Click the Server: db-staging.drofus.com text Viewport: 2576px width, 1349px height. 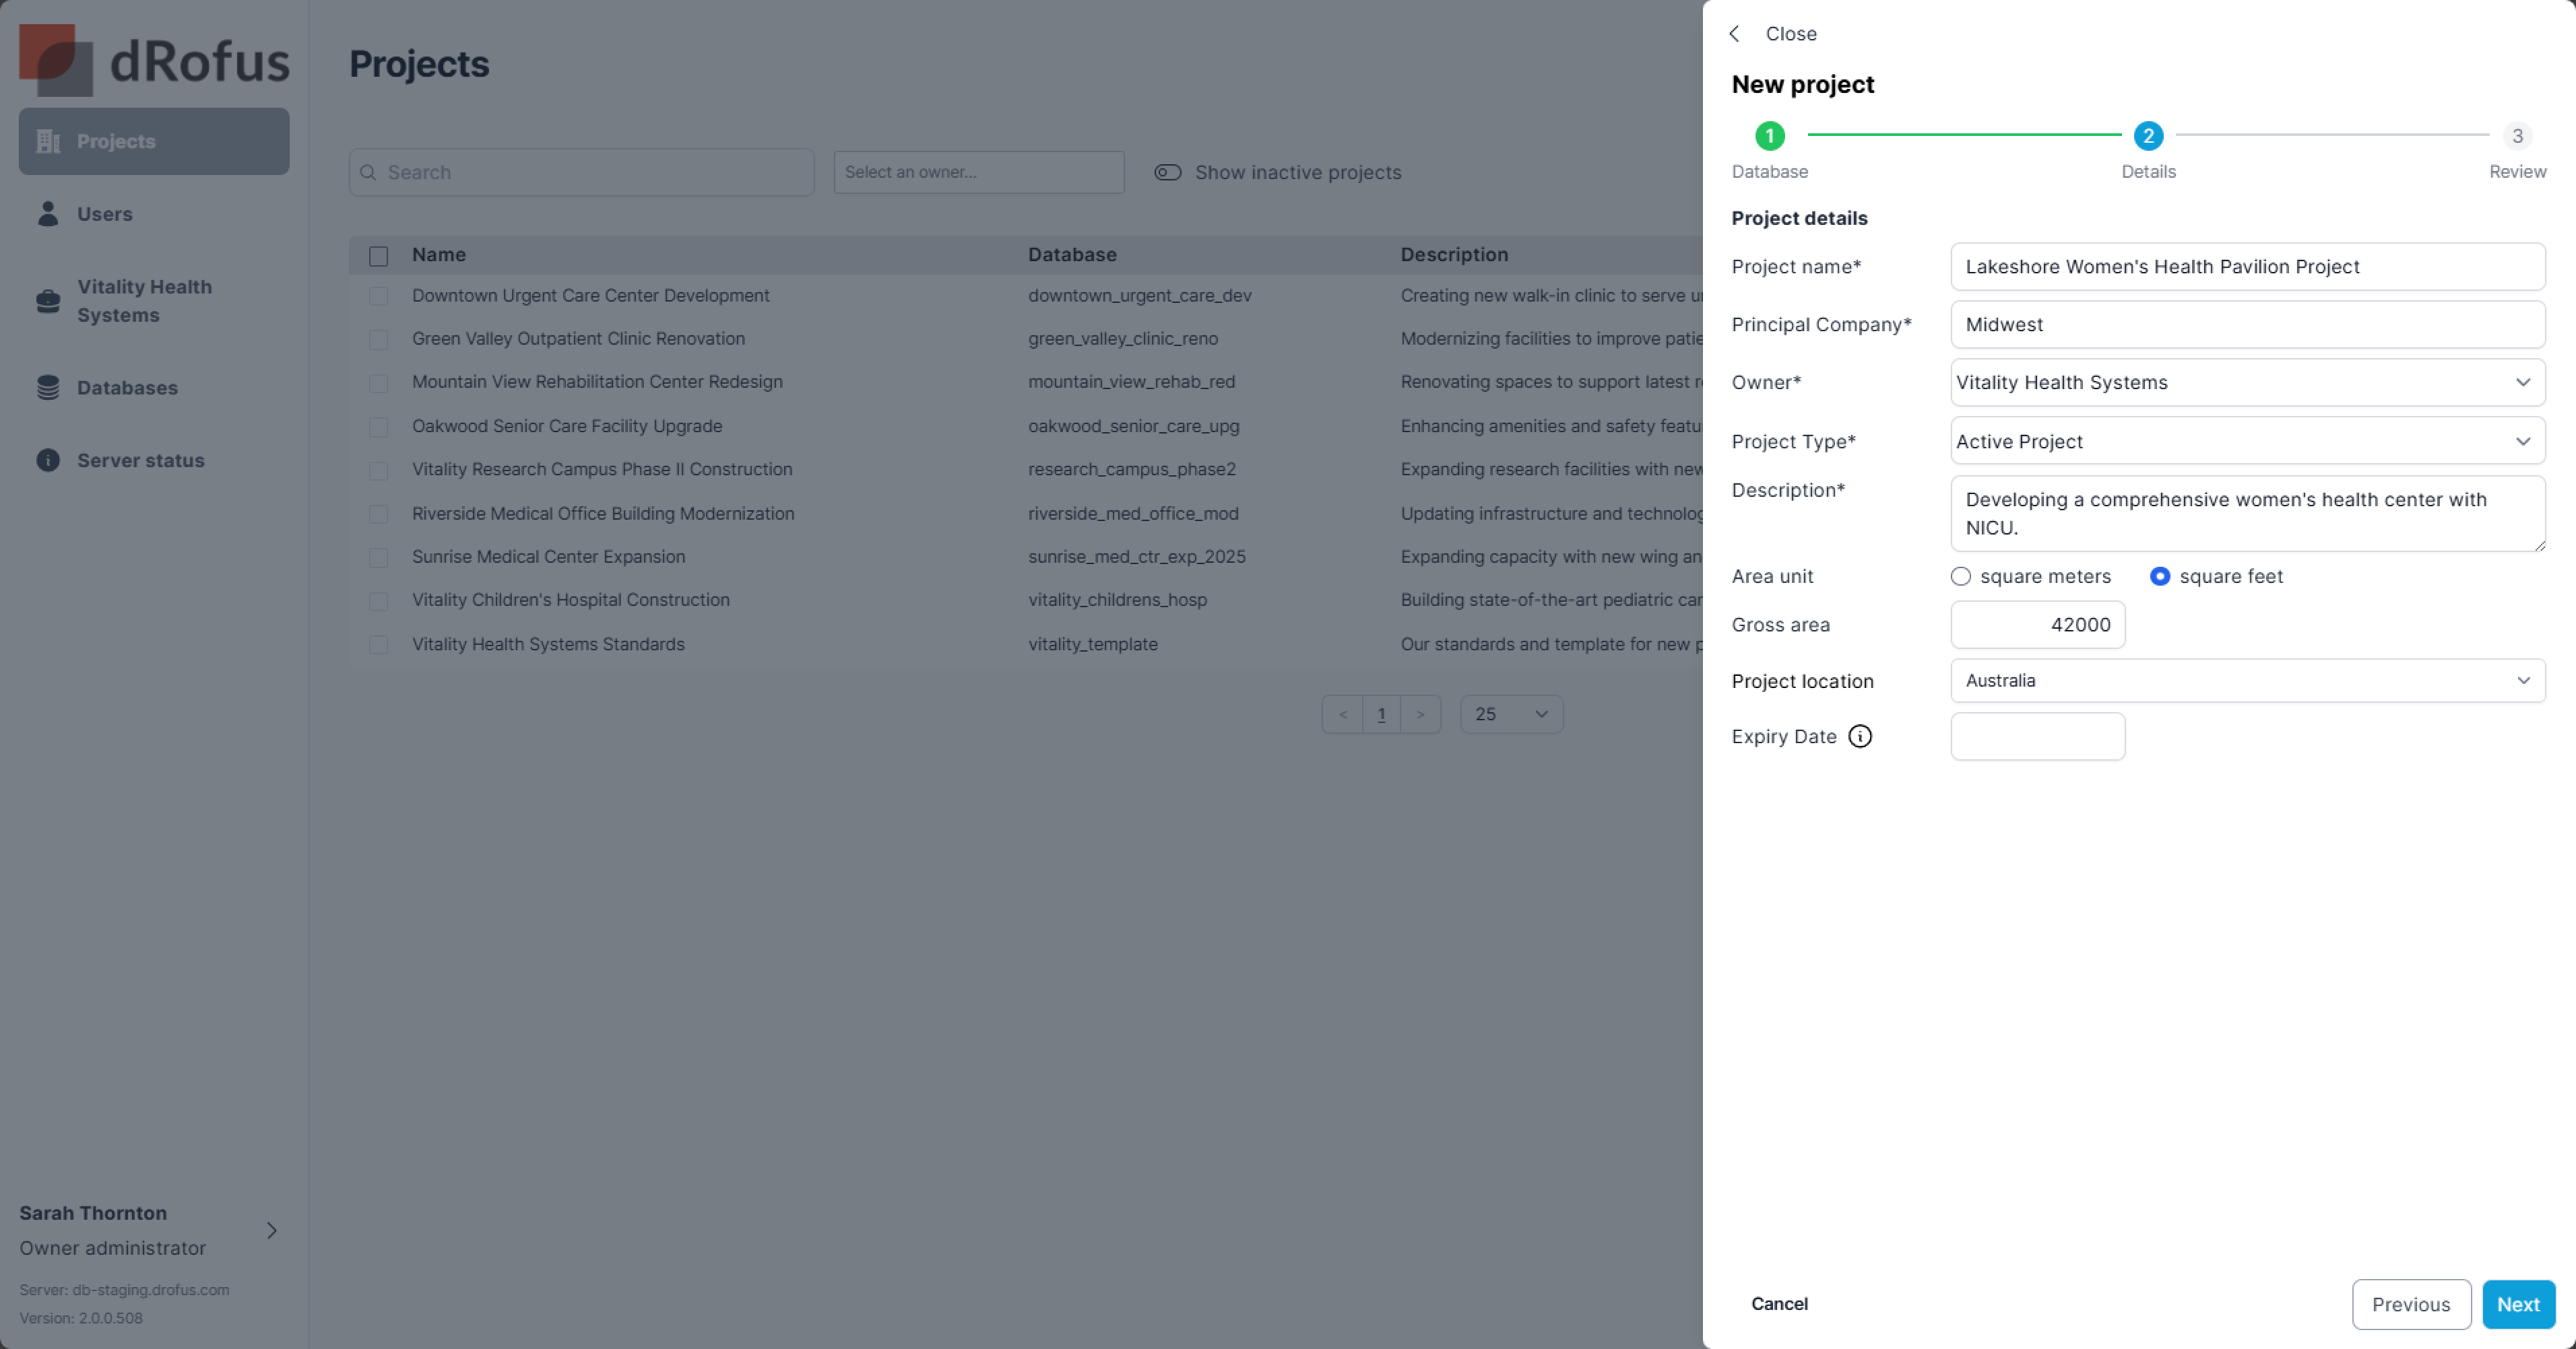(124, 1289)
